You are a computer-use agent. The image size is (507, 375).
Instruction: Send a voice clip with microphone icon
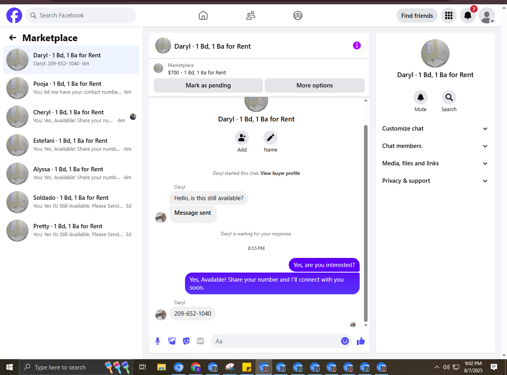pyautogui.click(x=158, y=341)
